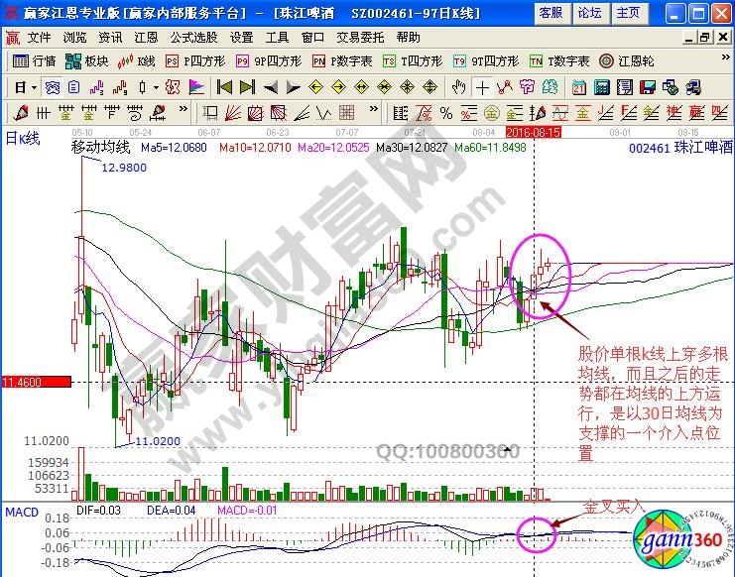Jump to first bar with skip-back icon
The width and height of the screenshot is (735, 577).
tap(224, 87)
